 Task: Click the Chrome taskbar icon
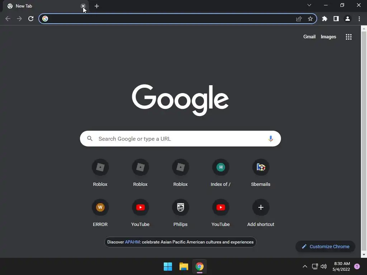pos(200,266)
